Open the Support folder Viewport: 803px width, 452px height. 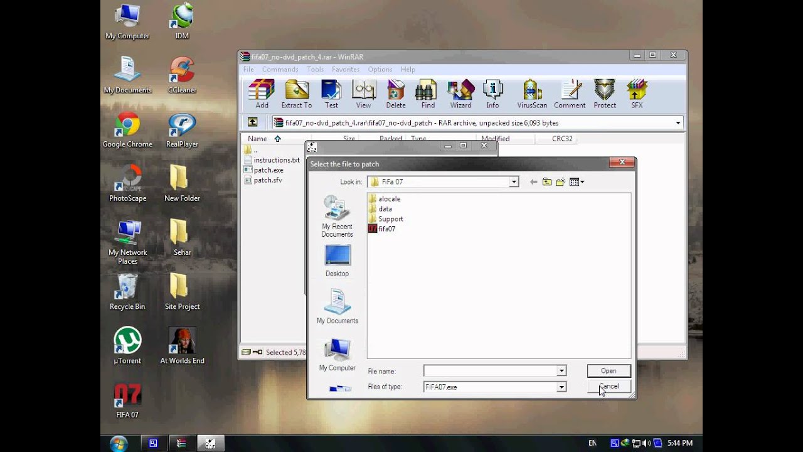tap(386, 219)
